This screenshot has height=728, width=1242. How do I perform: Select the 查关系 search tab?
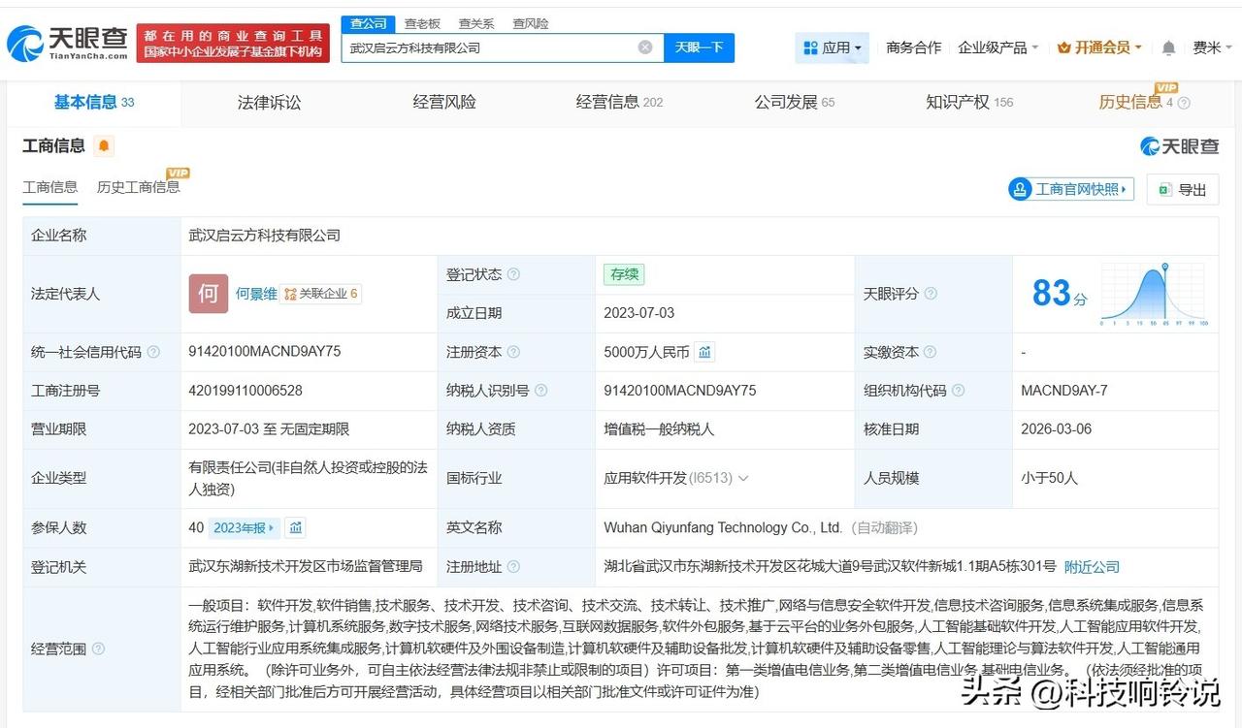tap(476, 23)
